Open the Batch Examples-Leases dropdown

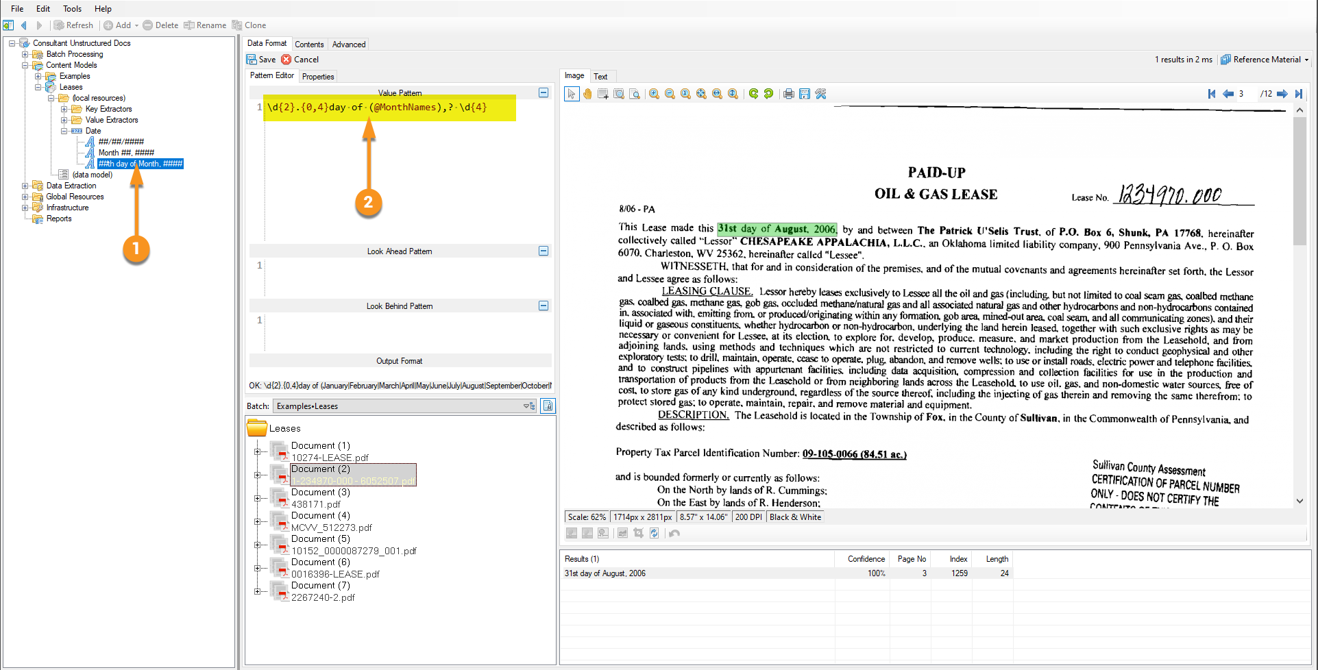point(528,406)
